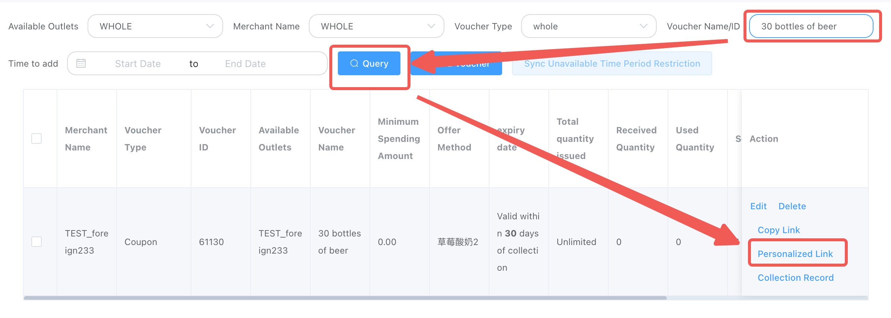Image resolution: width=891 pixels, height=318 pixels.
Task: Click the Voucher Name/ID search field
Action: pos(811,26)
